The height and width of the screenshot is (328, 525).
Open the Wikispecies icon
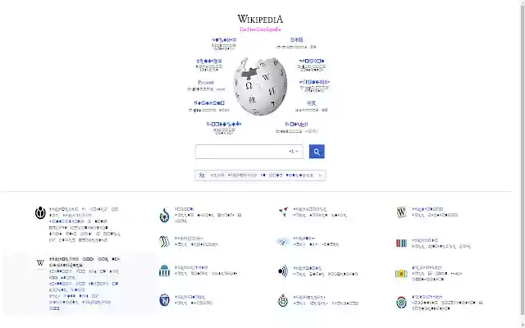[x=283, y=301]
